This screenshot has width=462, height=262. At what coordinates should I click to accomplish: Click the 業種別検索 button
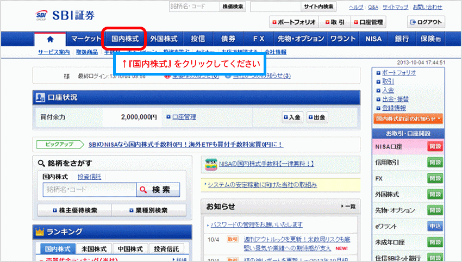pos(149,210)
